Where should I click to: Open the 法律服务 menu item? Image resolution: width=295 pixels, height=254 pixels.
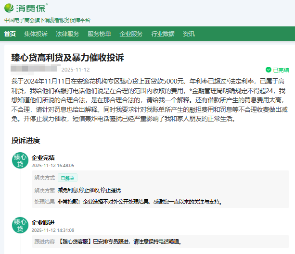[67, 34]
